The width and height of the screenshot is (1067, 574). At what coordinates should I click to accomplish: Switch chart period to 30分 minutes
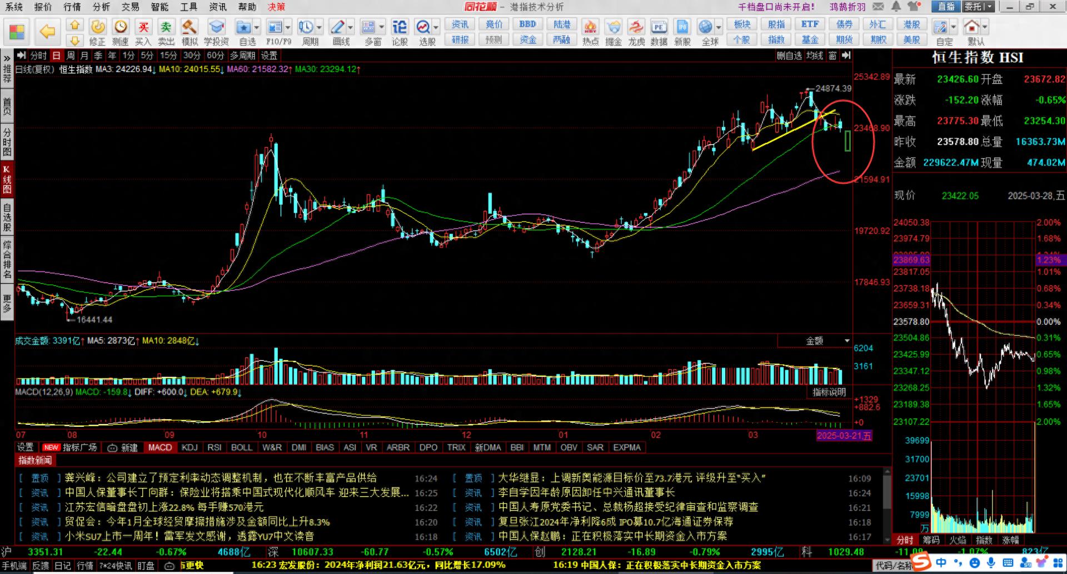click(192, 56)
